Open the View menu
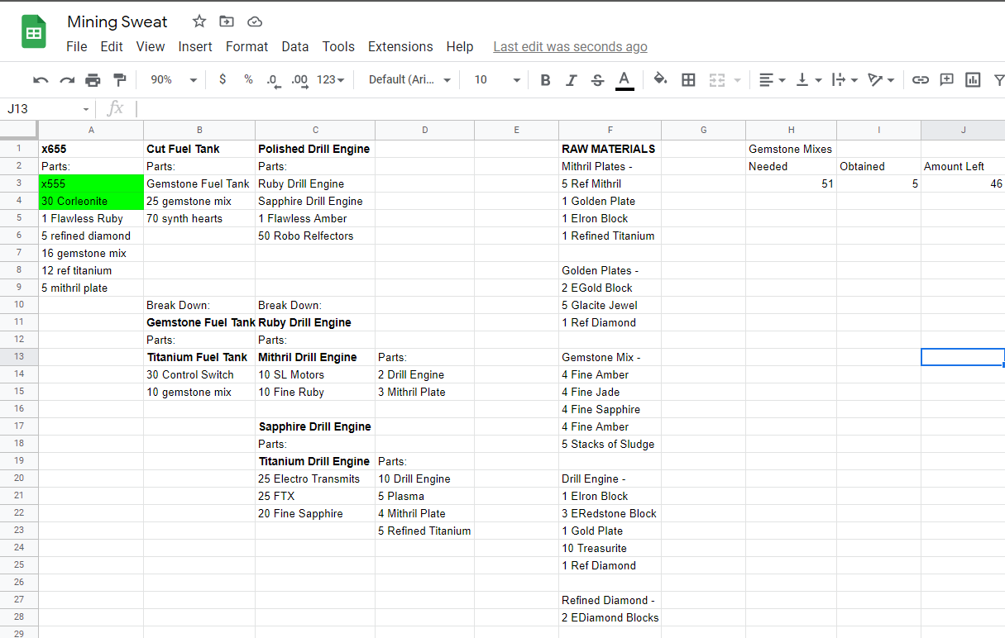 point(151,47)
